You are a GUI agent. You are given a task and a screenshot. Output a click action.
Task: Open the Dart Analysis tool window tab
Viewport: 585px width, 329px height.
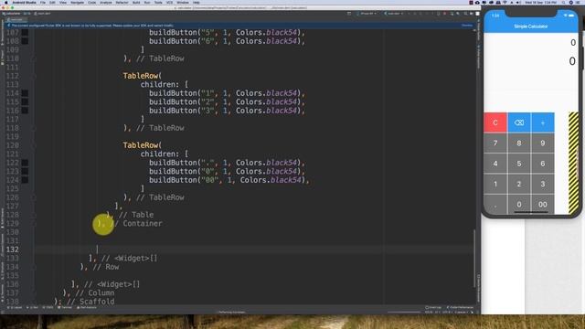(87, 307)
